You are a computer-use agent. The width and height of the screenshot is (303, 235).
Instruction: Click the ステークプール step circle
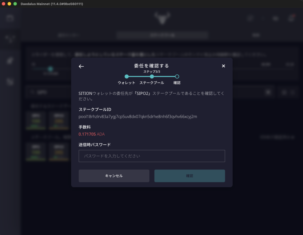[152, 76]
